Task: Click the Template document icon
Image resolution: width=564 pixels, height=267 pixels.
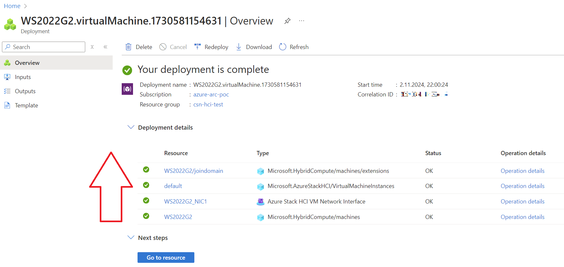Action: click(x=7, y=105)
